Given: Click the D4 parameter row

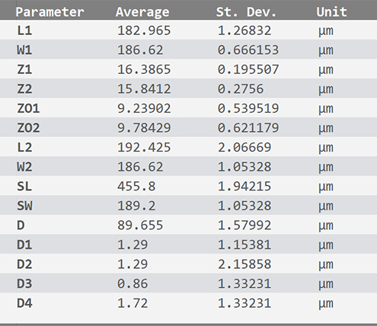Looking at the screenshot, I should (x=188, y=303).
